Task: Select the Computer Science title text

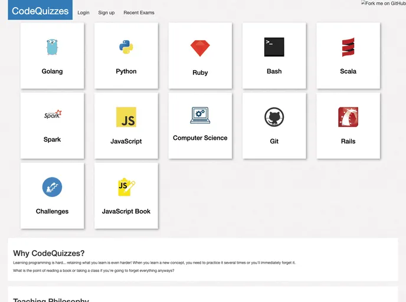Action: pyautogui.click(x=200, y=137)
